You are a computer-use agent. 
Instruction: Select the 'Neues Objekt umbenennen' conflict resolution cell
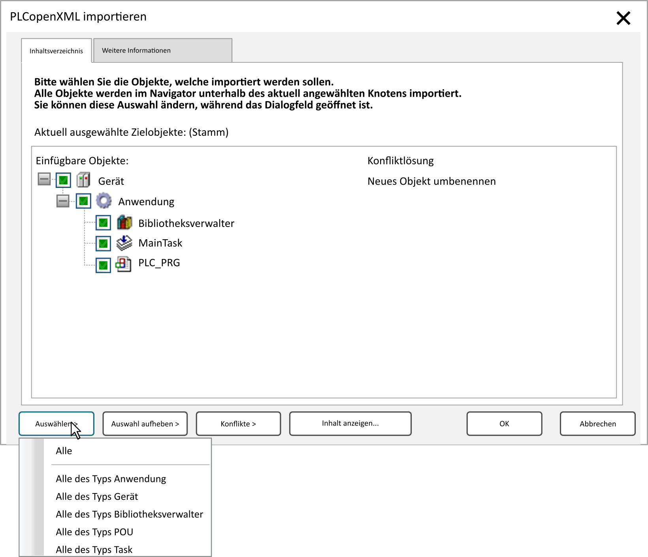[x=431, y=181]
